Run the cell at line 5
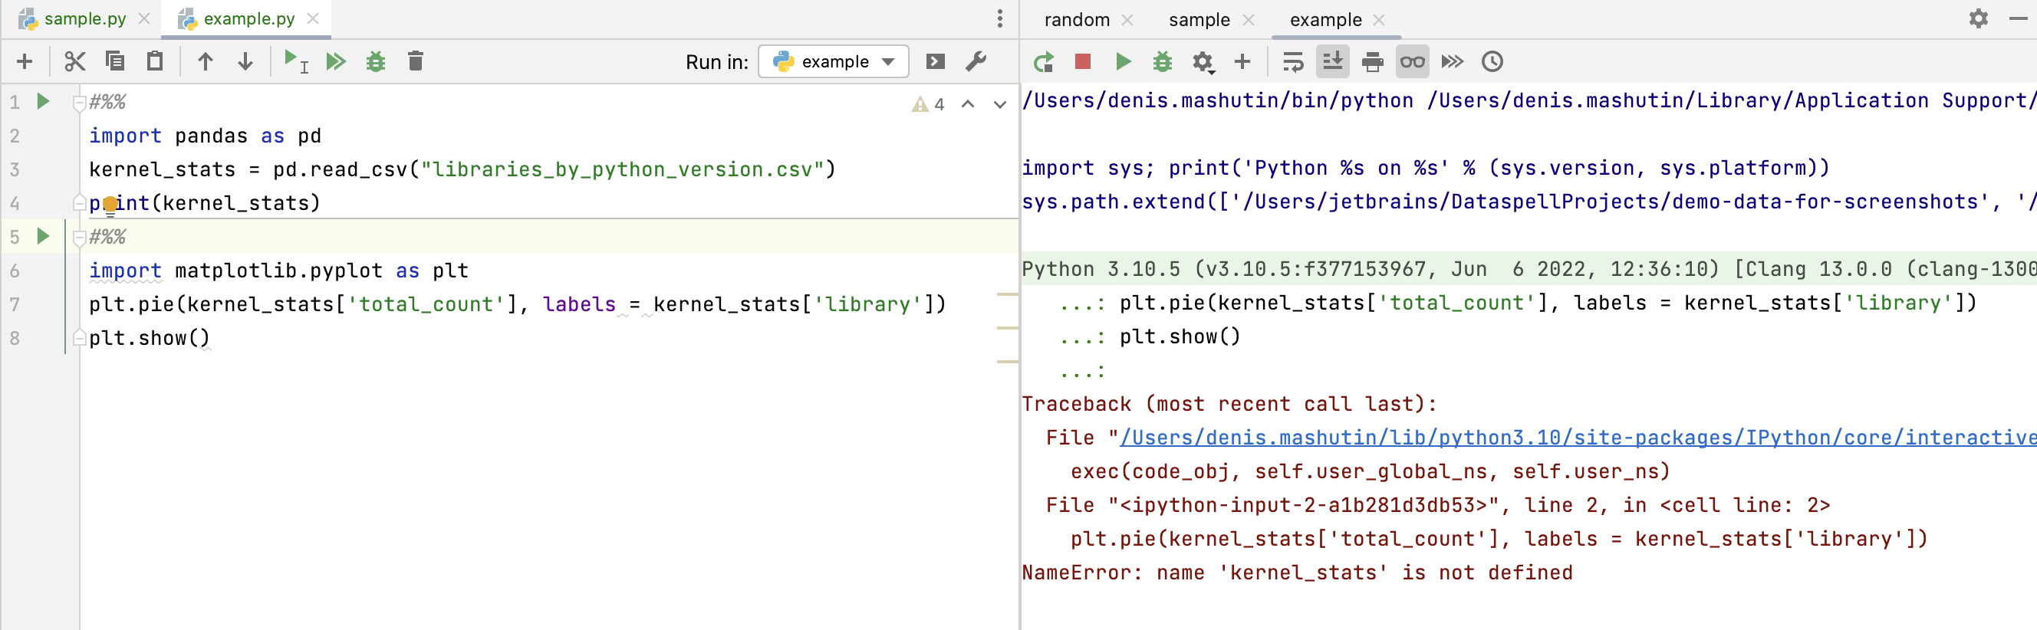Image resolution: width=2037 pixels, height=630 pixels. click(44, 236)
